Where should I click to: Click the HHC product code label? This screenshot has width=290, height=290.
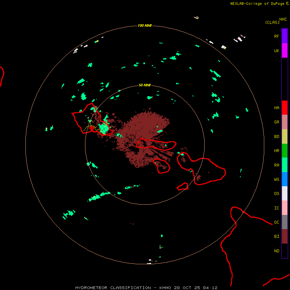point(283,19)
